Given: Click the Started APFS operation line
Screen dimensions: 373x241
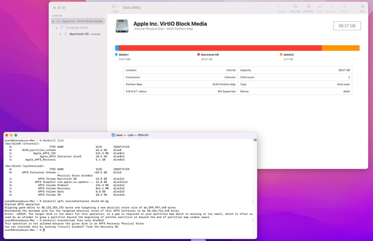Looking at the screenshot, I should (x=22, y=204).
